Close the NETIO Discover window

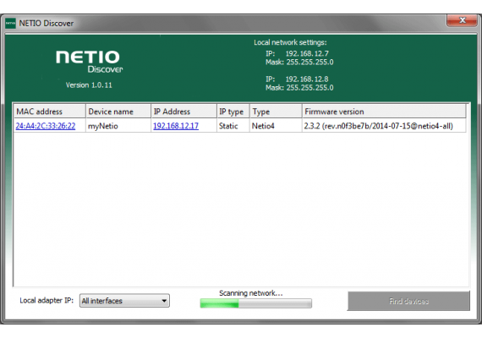pos(462,20)
